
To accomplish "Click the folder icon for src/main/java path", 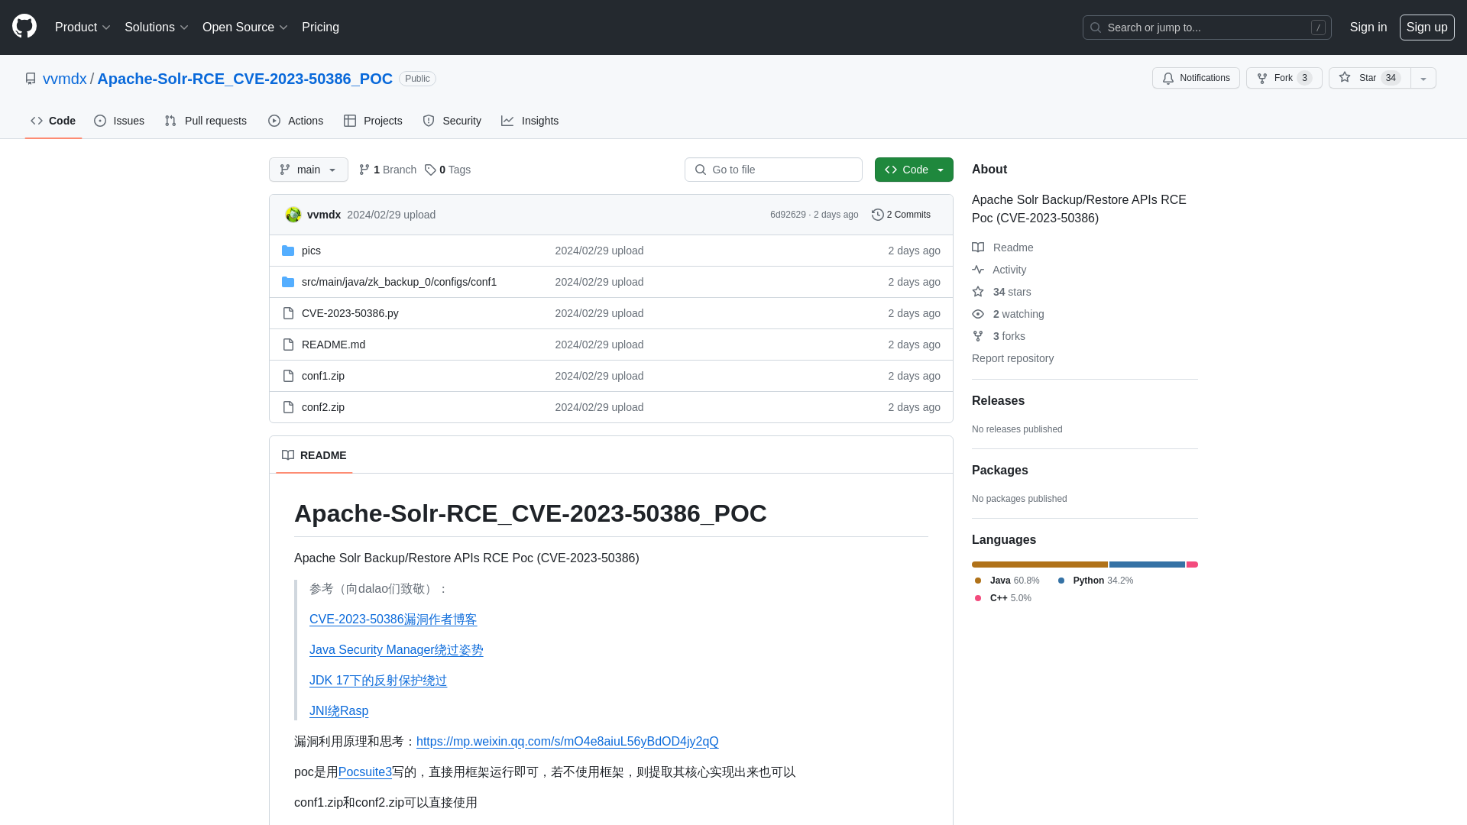I will pyautogui.click(x=288, y=282).
